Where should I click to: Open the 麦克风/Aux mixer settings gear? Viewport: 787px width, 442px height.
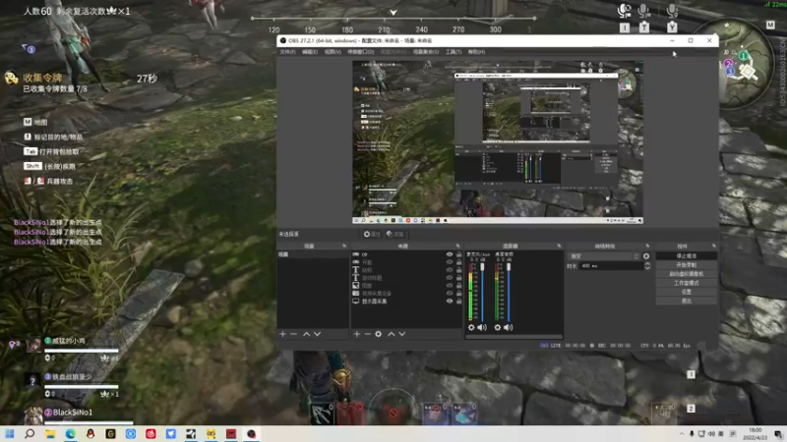471,327
